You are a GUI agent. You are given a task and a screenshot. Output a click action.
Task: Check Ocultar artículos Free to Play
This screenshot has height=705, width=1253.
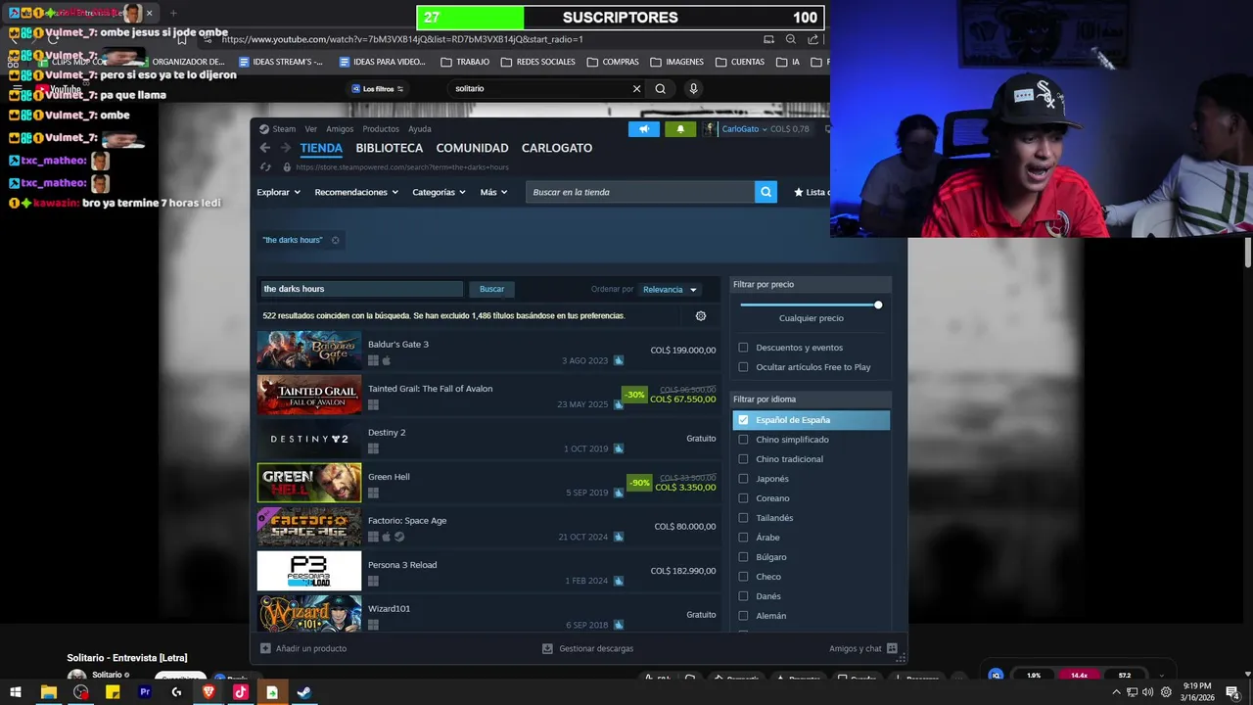743,367
